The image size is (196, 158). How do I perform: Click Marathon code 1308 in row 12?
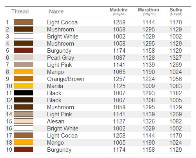pyautogui.click(x=149, y=100)
